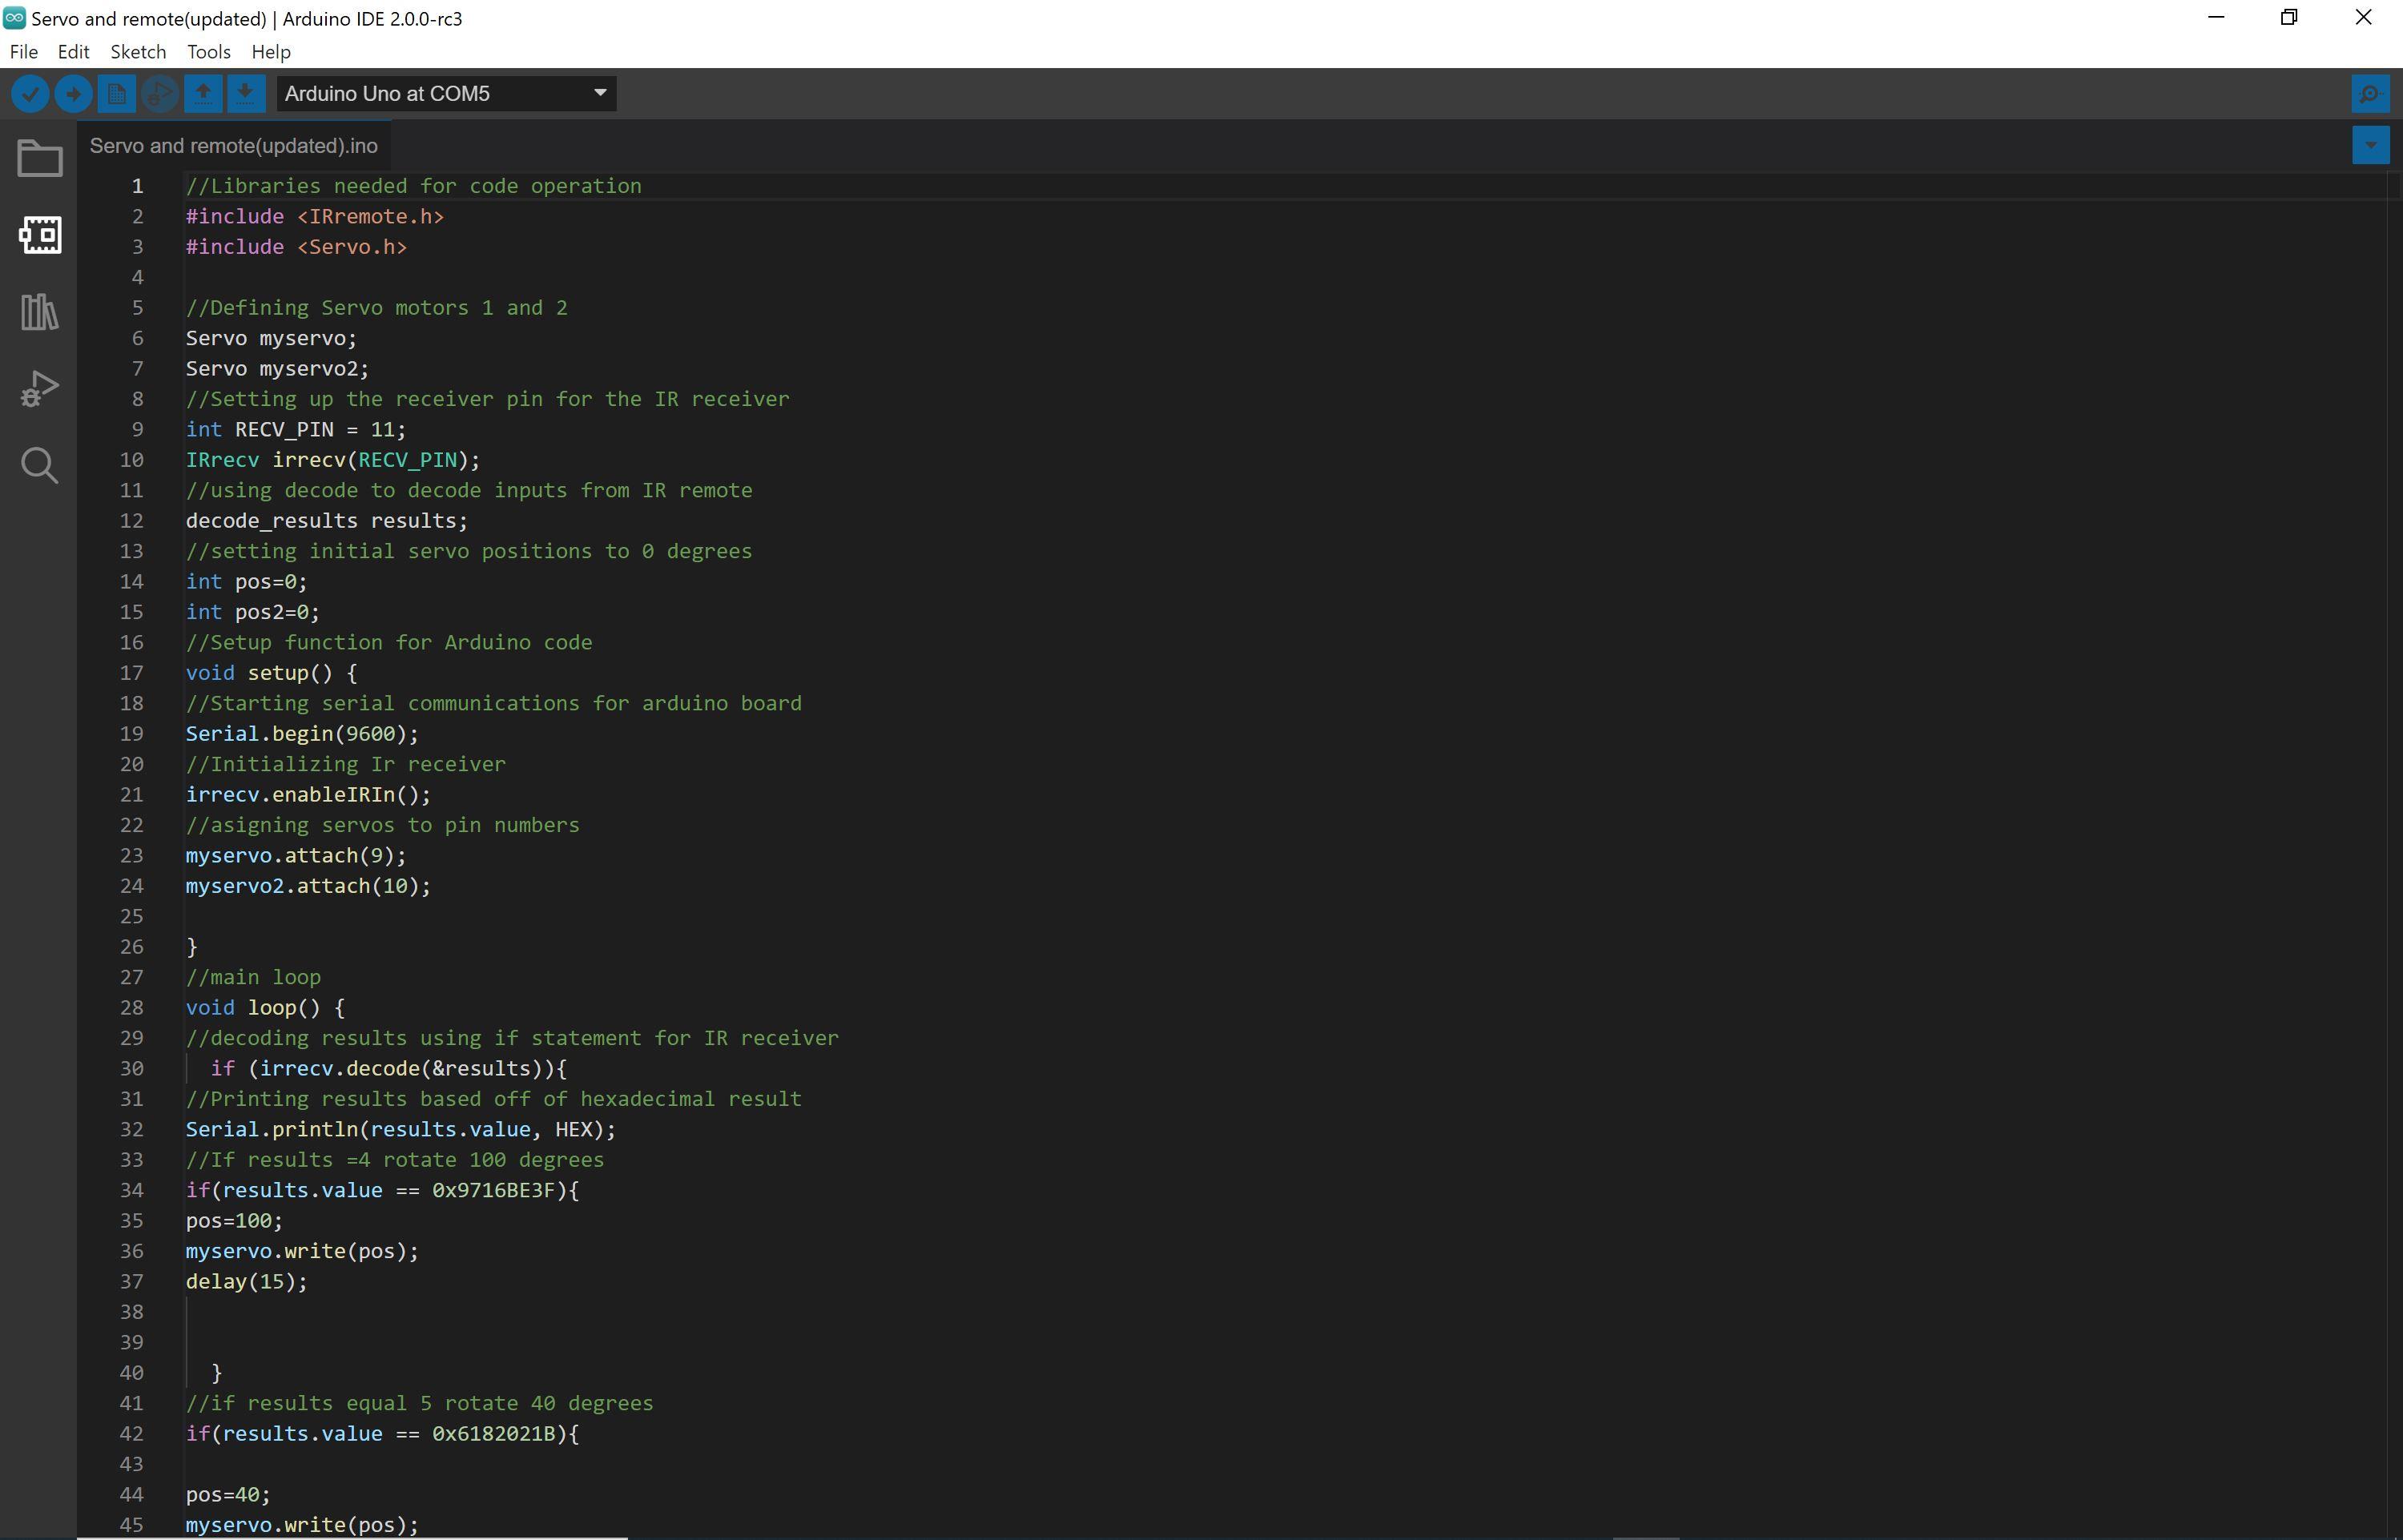Open the File menu

click(23, 52)
